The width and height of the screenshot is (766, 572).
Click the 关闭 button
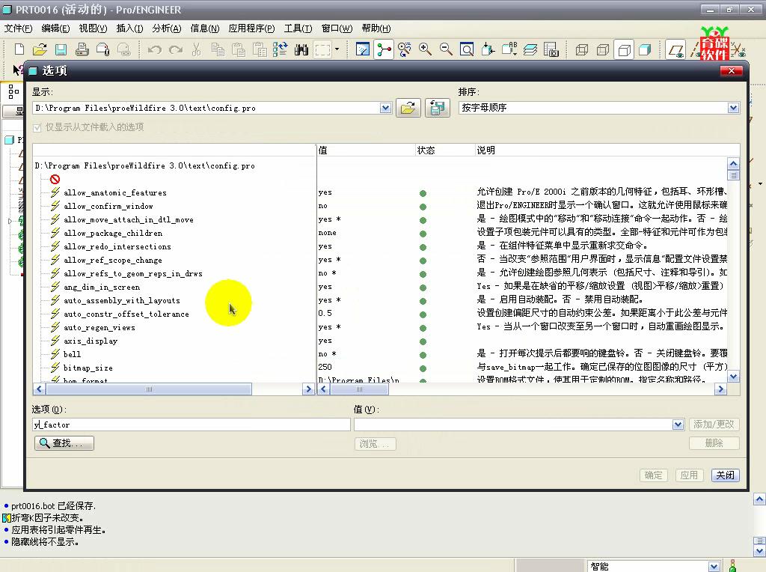725,475
